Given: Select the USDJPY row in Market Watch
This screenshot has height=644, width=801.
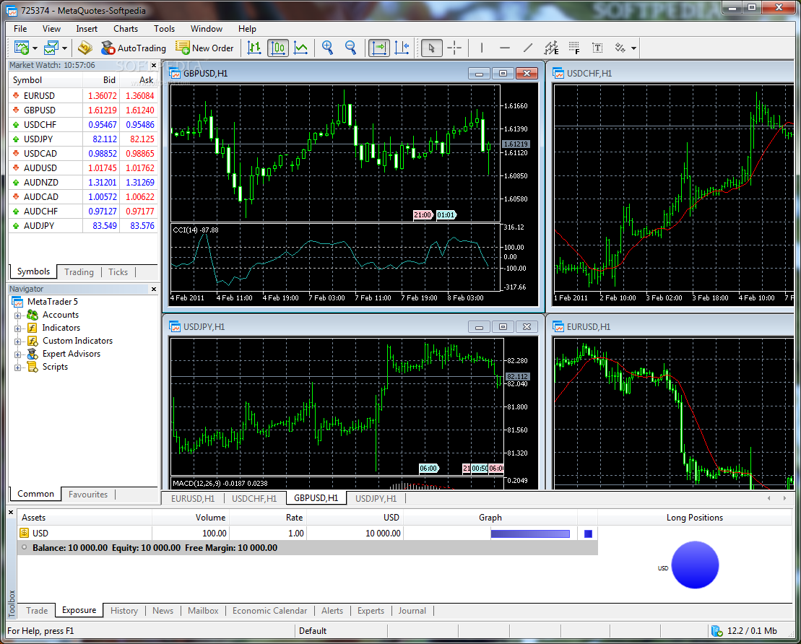Looking at the screenshot, I should point(83,139).
